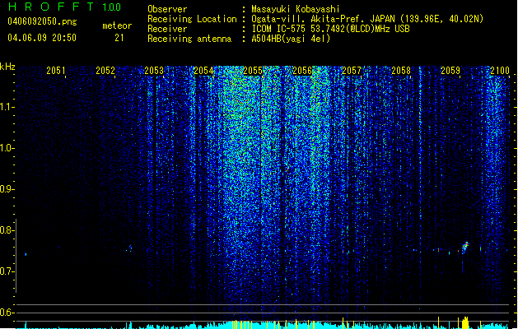Click the 2100 time marker
The image size is (518, 329).
[x=500, y=71]
